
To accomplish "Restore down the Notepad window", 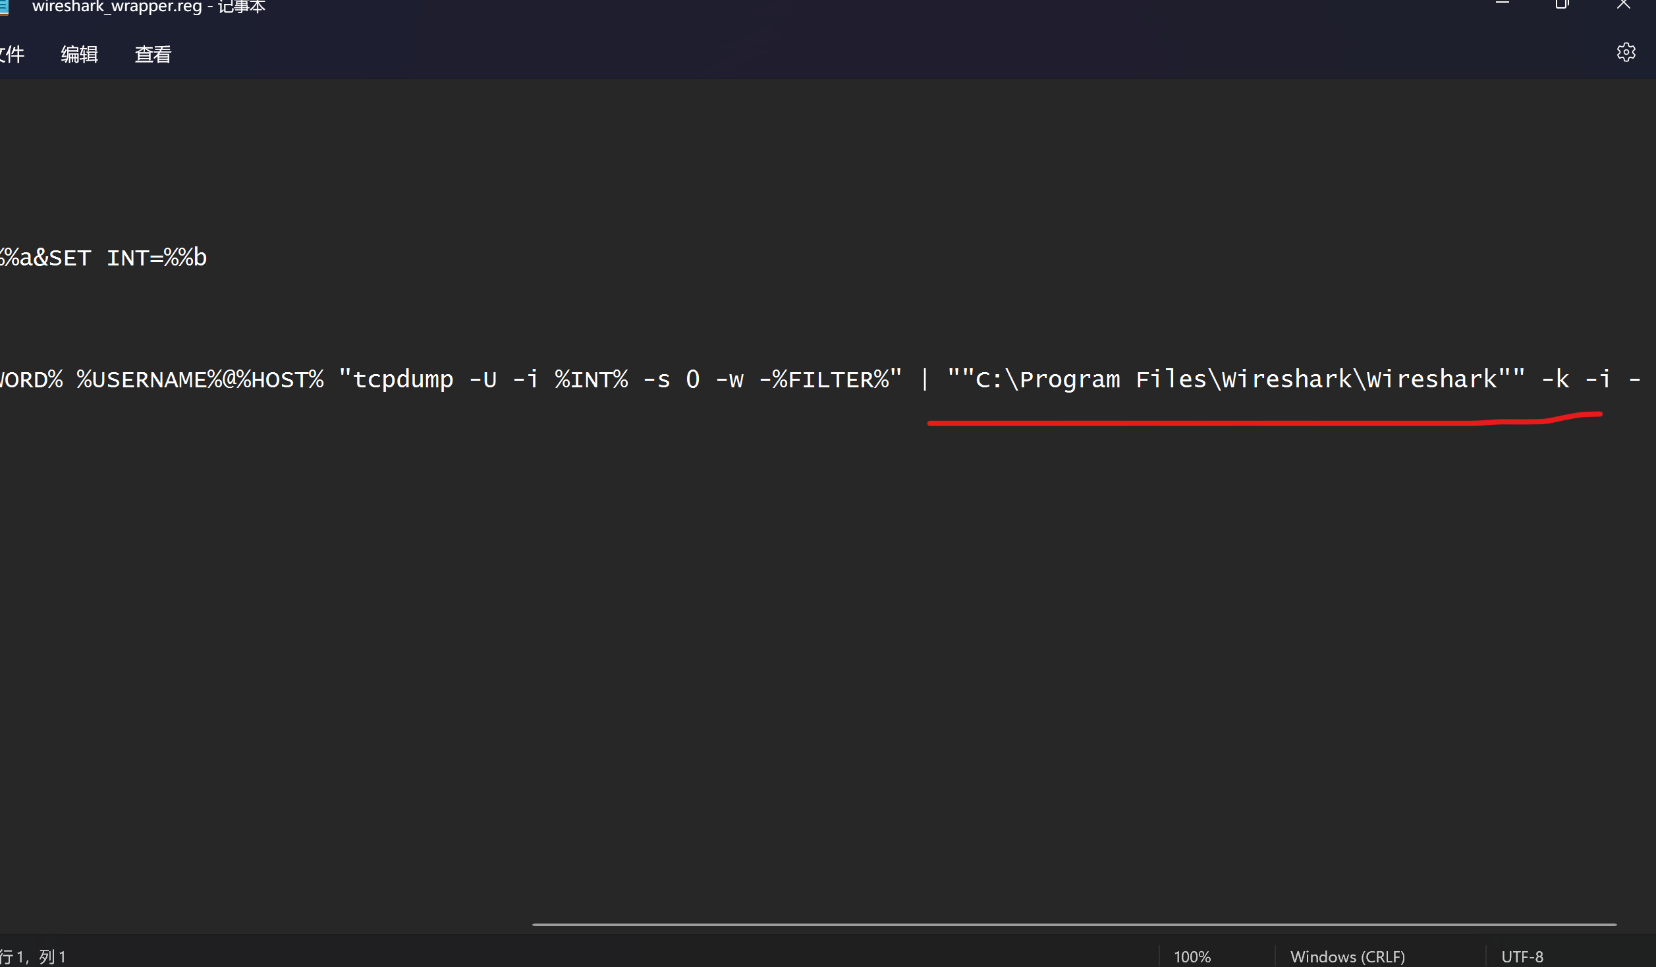I will 1562,4.
